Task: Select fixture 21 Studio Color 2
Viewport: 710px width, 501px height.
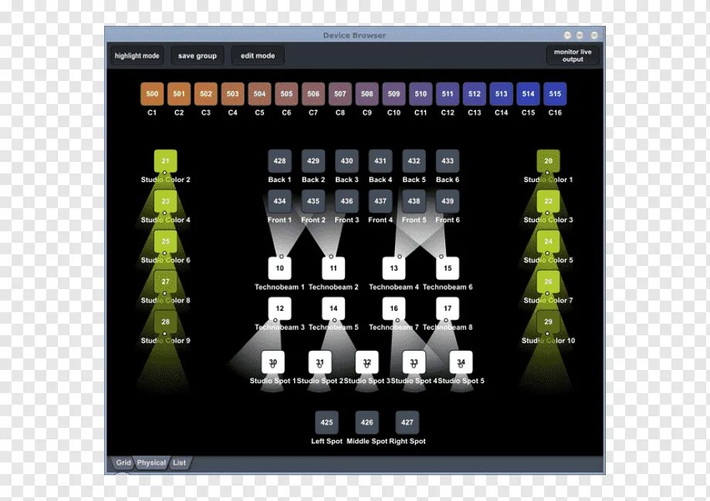Action: click(165, 161)
